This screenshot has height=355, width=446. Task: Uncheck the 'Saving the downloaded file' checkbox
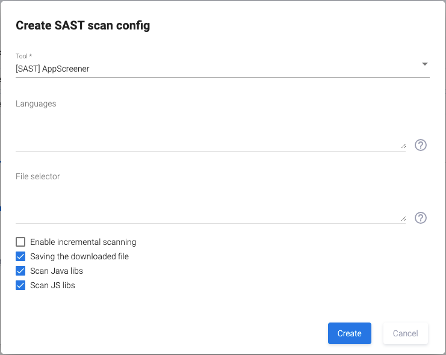[20, 256]
